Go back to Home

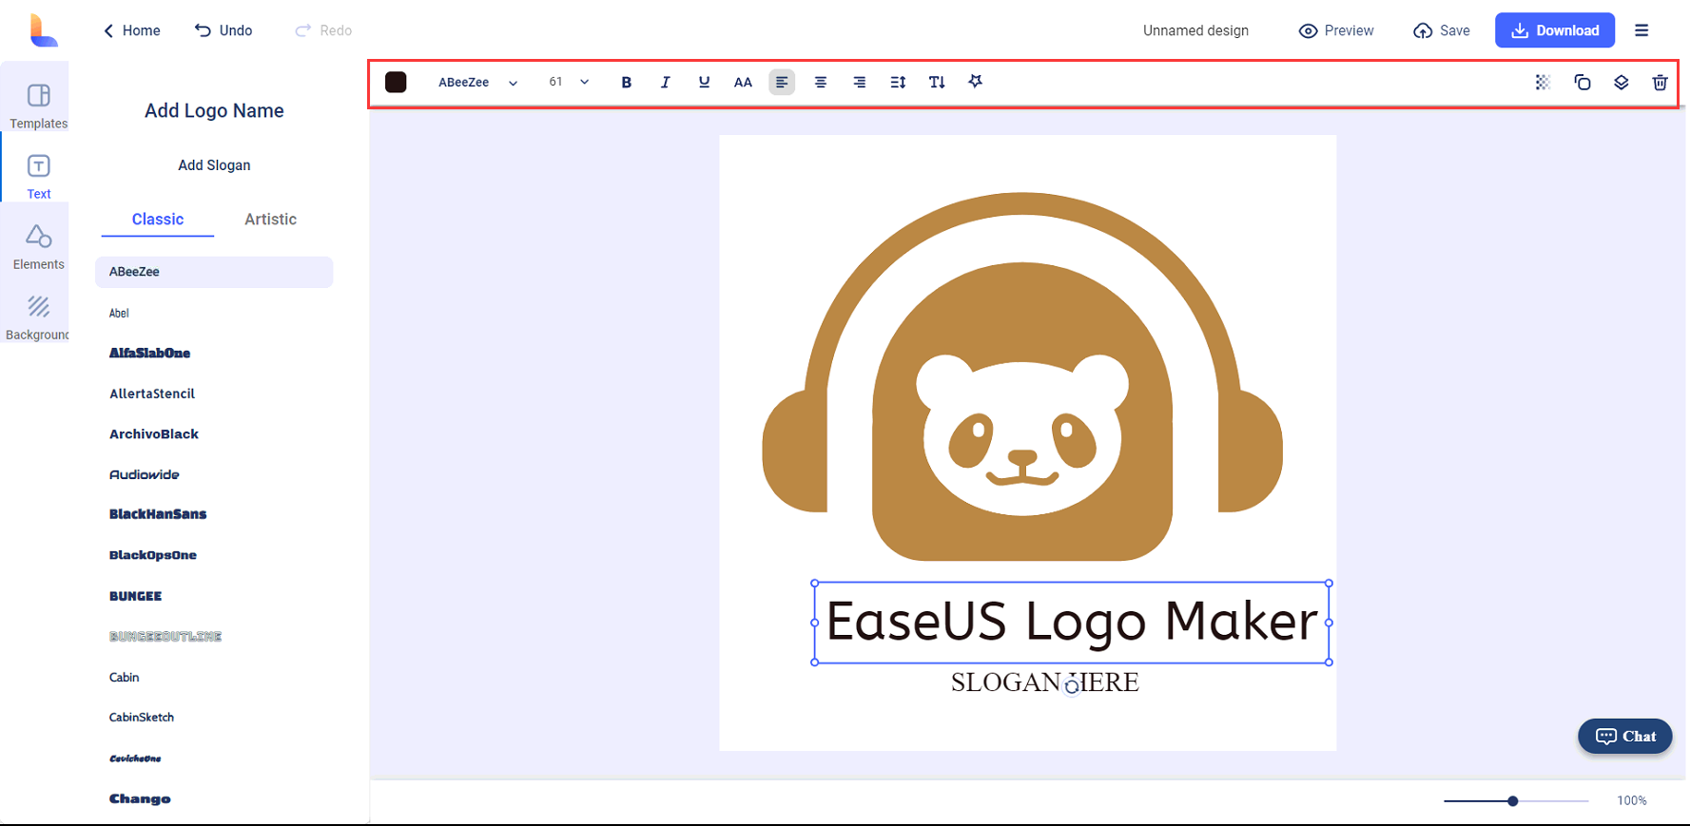pos(131,30)
